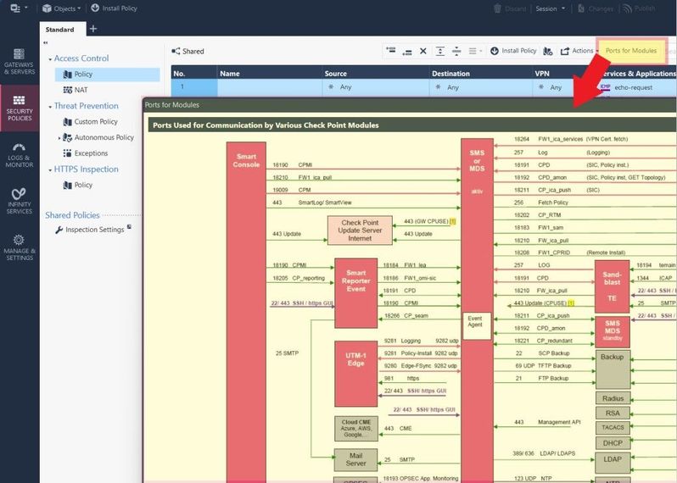Image resolution: width=677 pixels, height=483 pixels.
Task: Open the Session dropdown
Action: coord(550,8)
